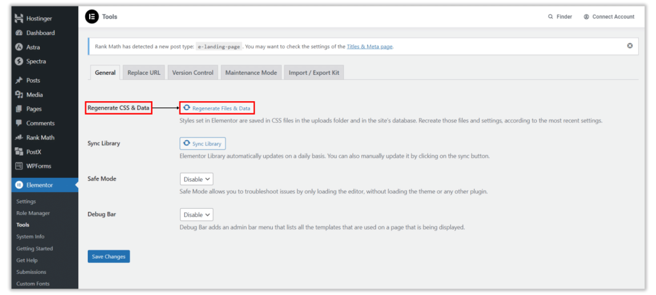The width and height of the screenshot is (656, 295).
Task: Click refresh icon on Regenerate Files & Data
Action: [186, 108]
